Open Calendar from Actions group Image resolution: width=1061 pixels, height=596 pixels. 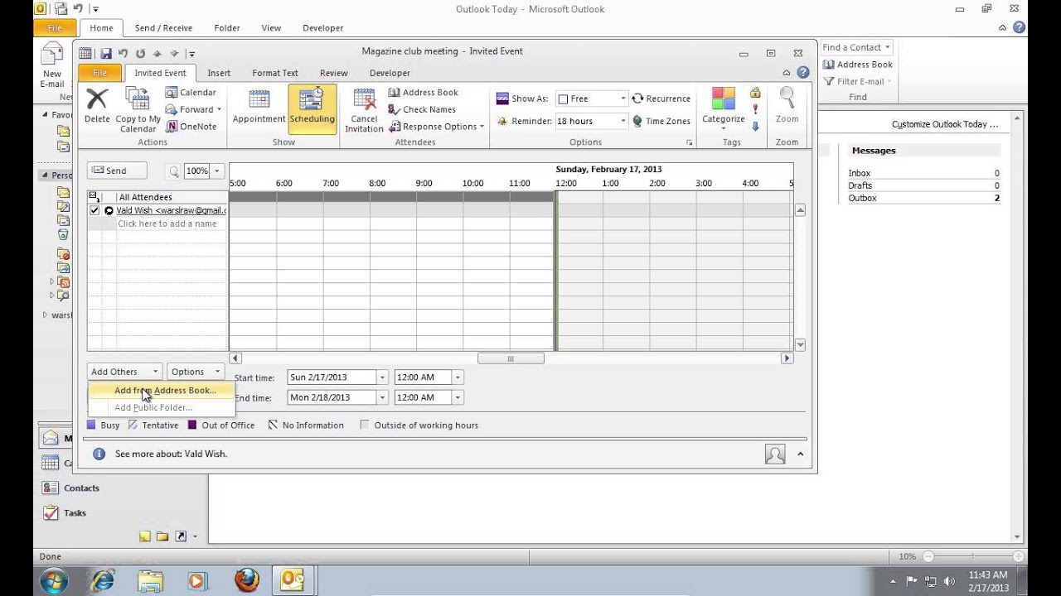point(191,93)
